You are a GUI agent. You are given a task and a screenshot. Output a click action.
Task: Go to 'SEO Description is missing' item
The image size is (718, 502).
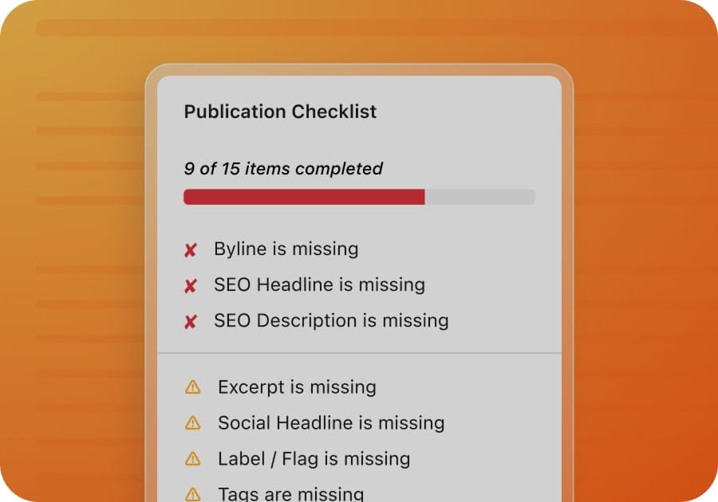(x=331, y=320)
